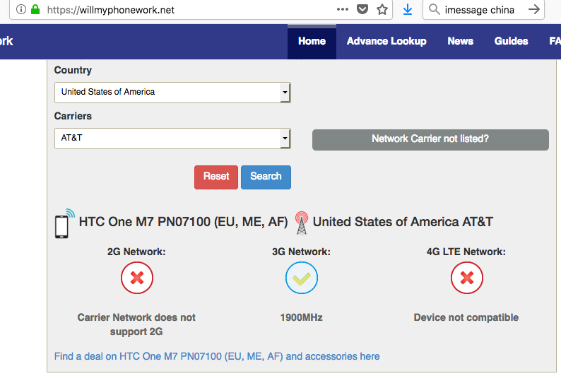This screenshot has height=376, width=561.
Task: Click the phone device icon
Action: 63,223
